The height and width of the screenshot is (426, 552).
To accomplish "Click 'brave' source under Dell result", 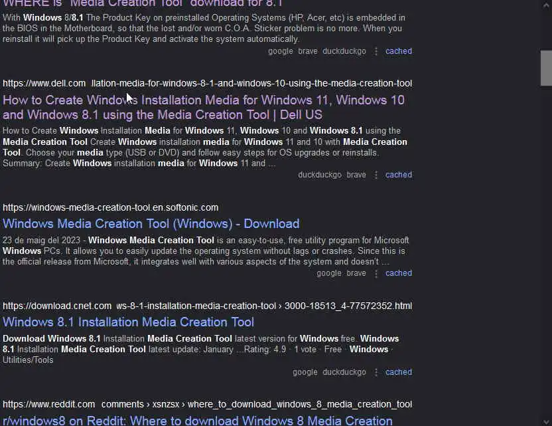I will click(356, 175).
